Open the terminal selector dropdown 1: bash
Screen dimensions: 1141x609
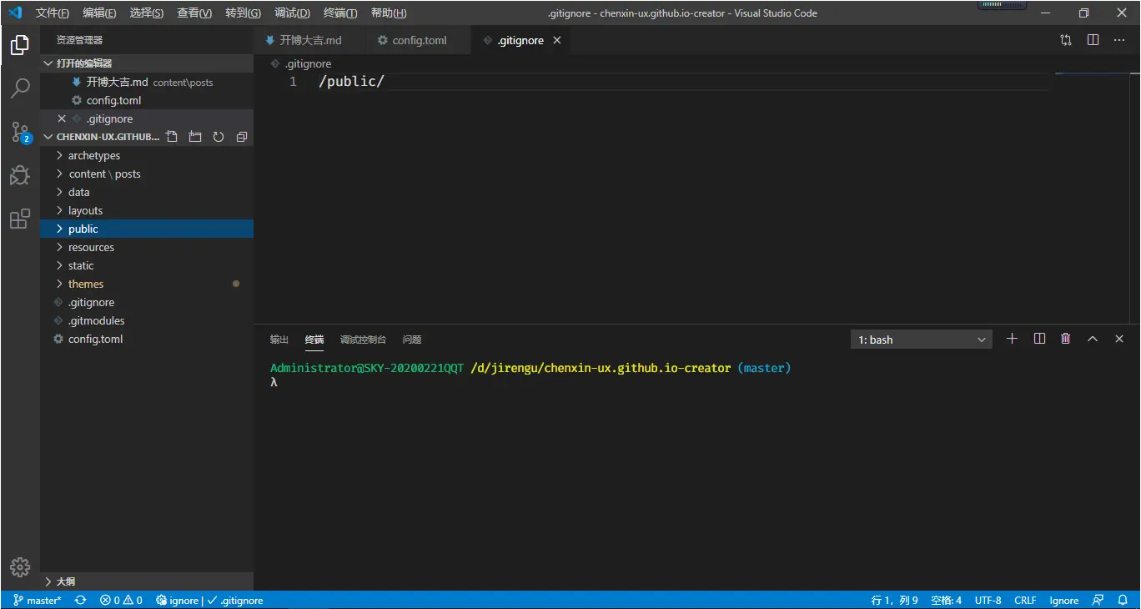click(x=922, y=340)
